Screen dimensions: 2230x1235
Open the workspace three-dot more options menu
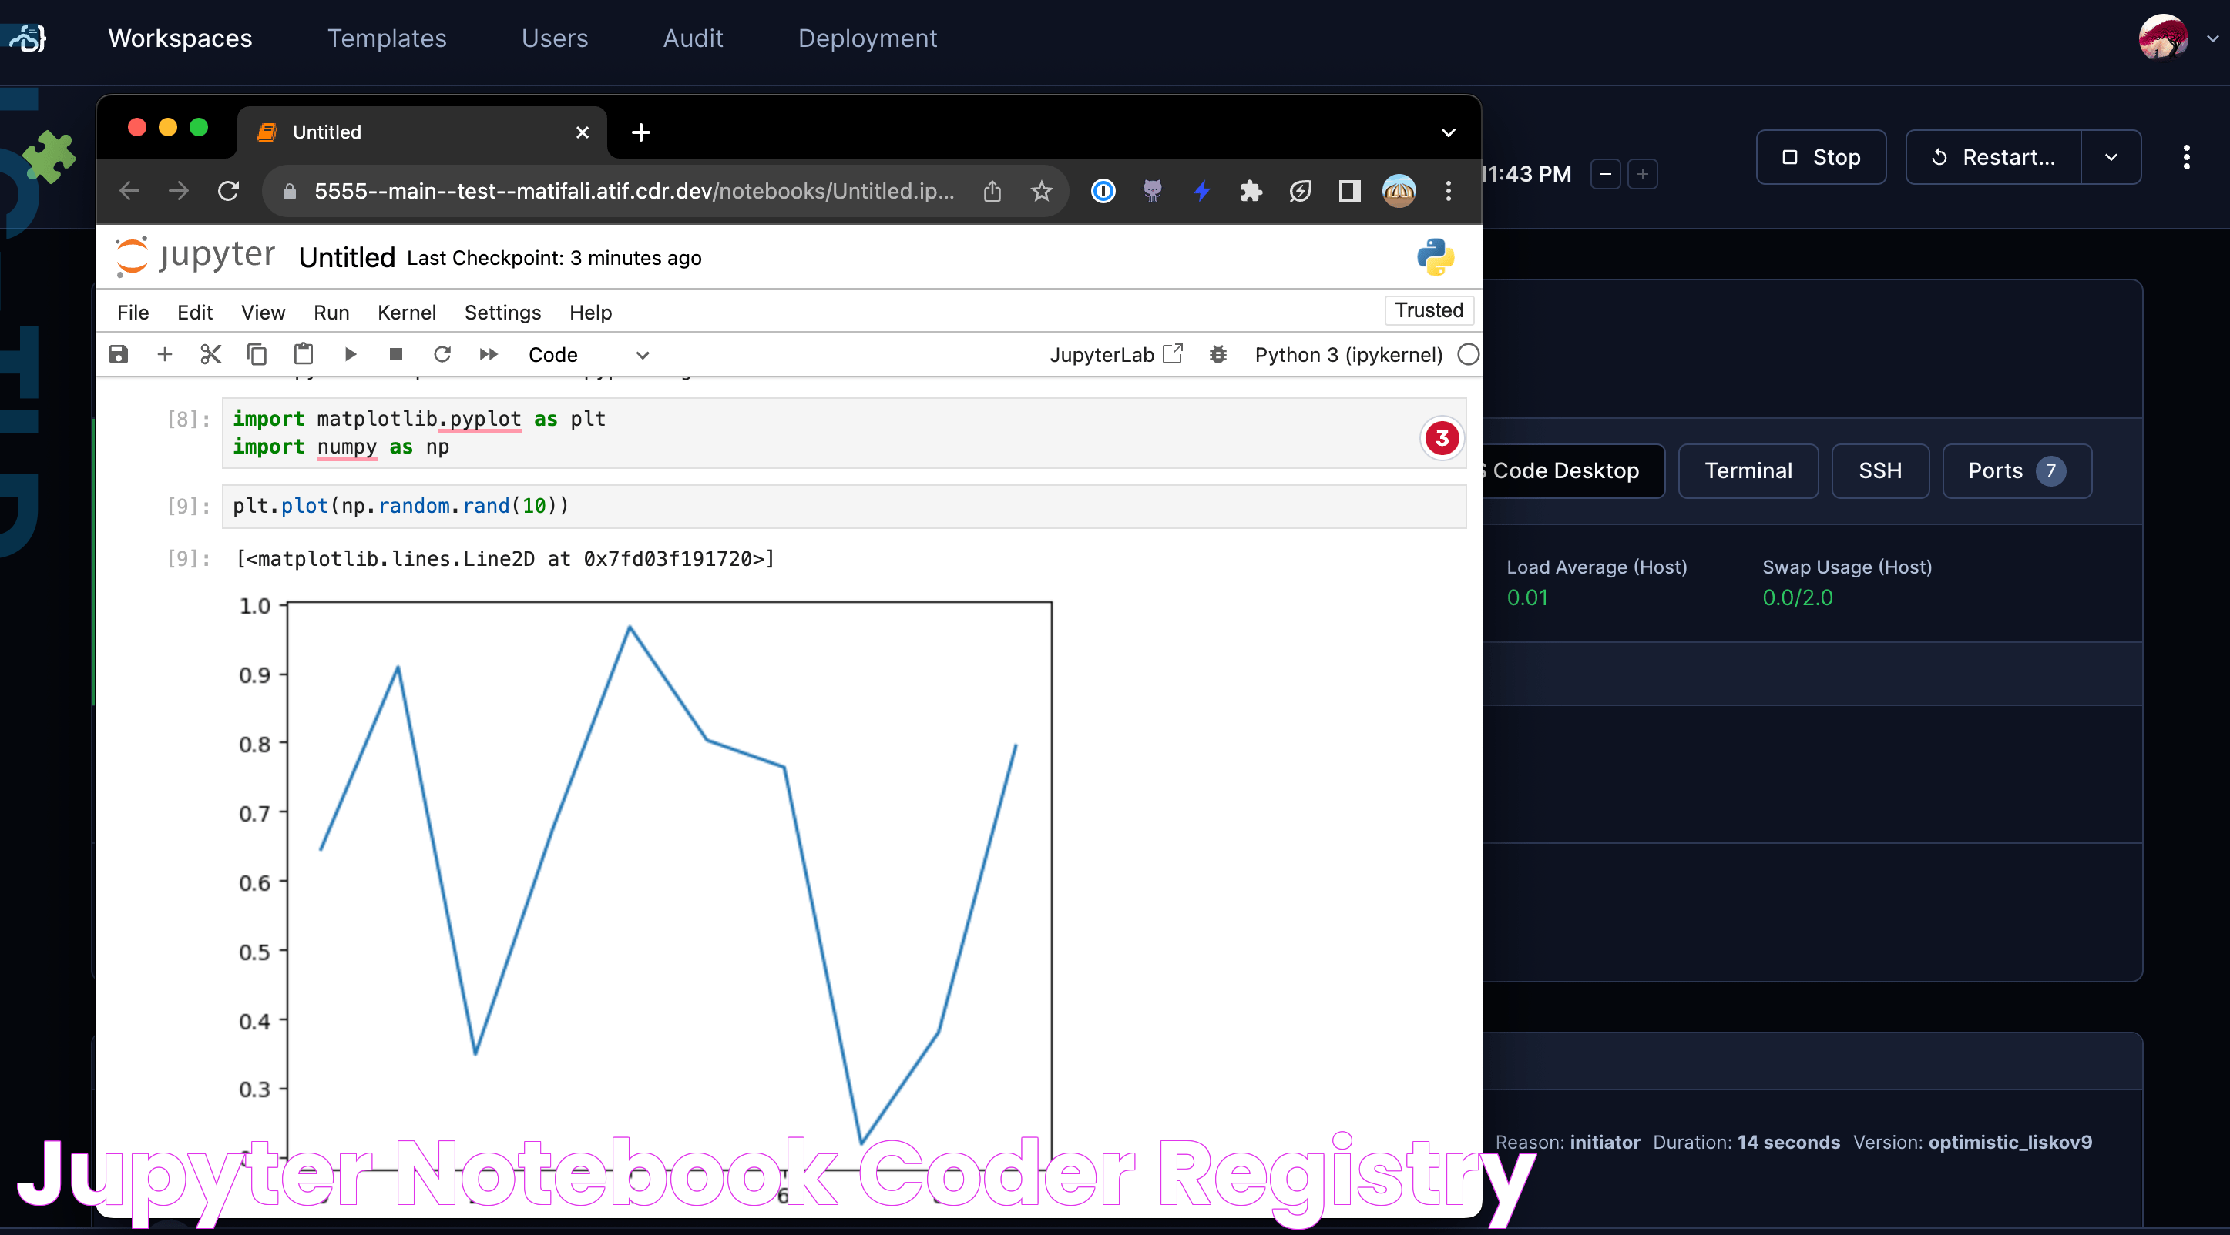(2187, 157)
